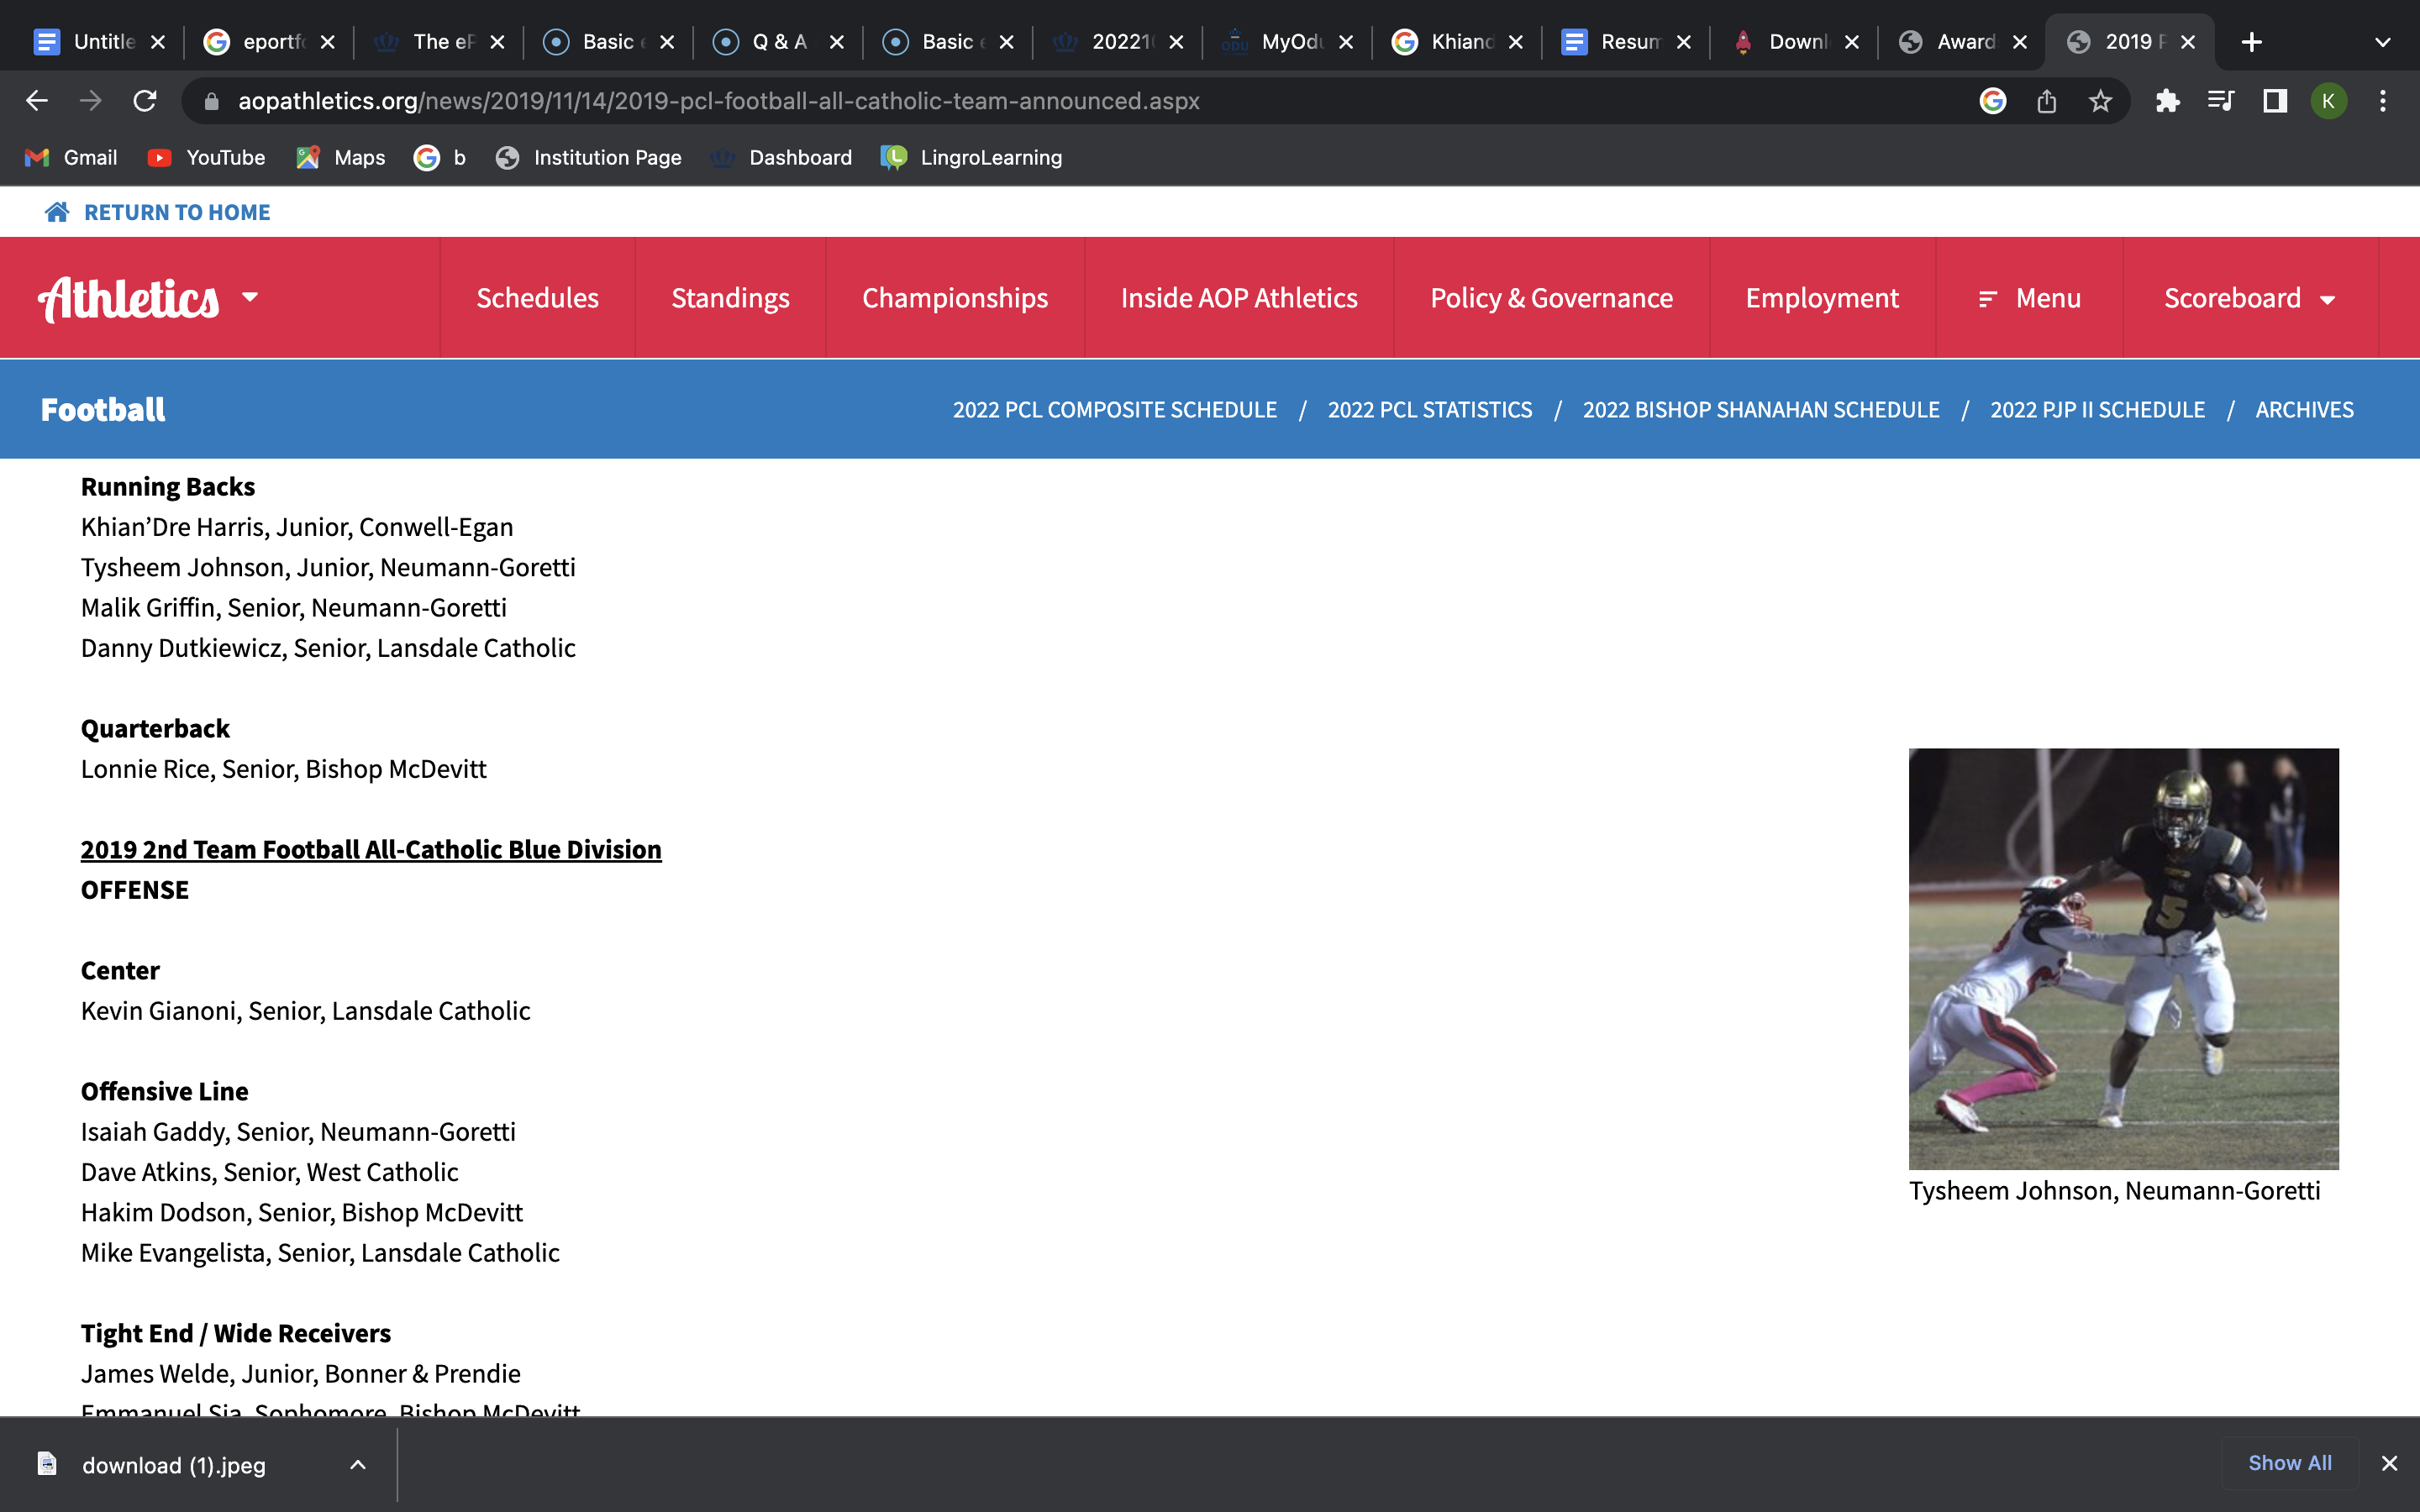Open the Maps bookmark
The width and height of the screenshot is (2420, 1512).
tap(340, 157)
